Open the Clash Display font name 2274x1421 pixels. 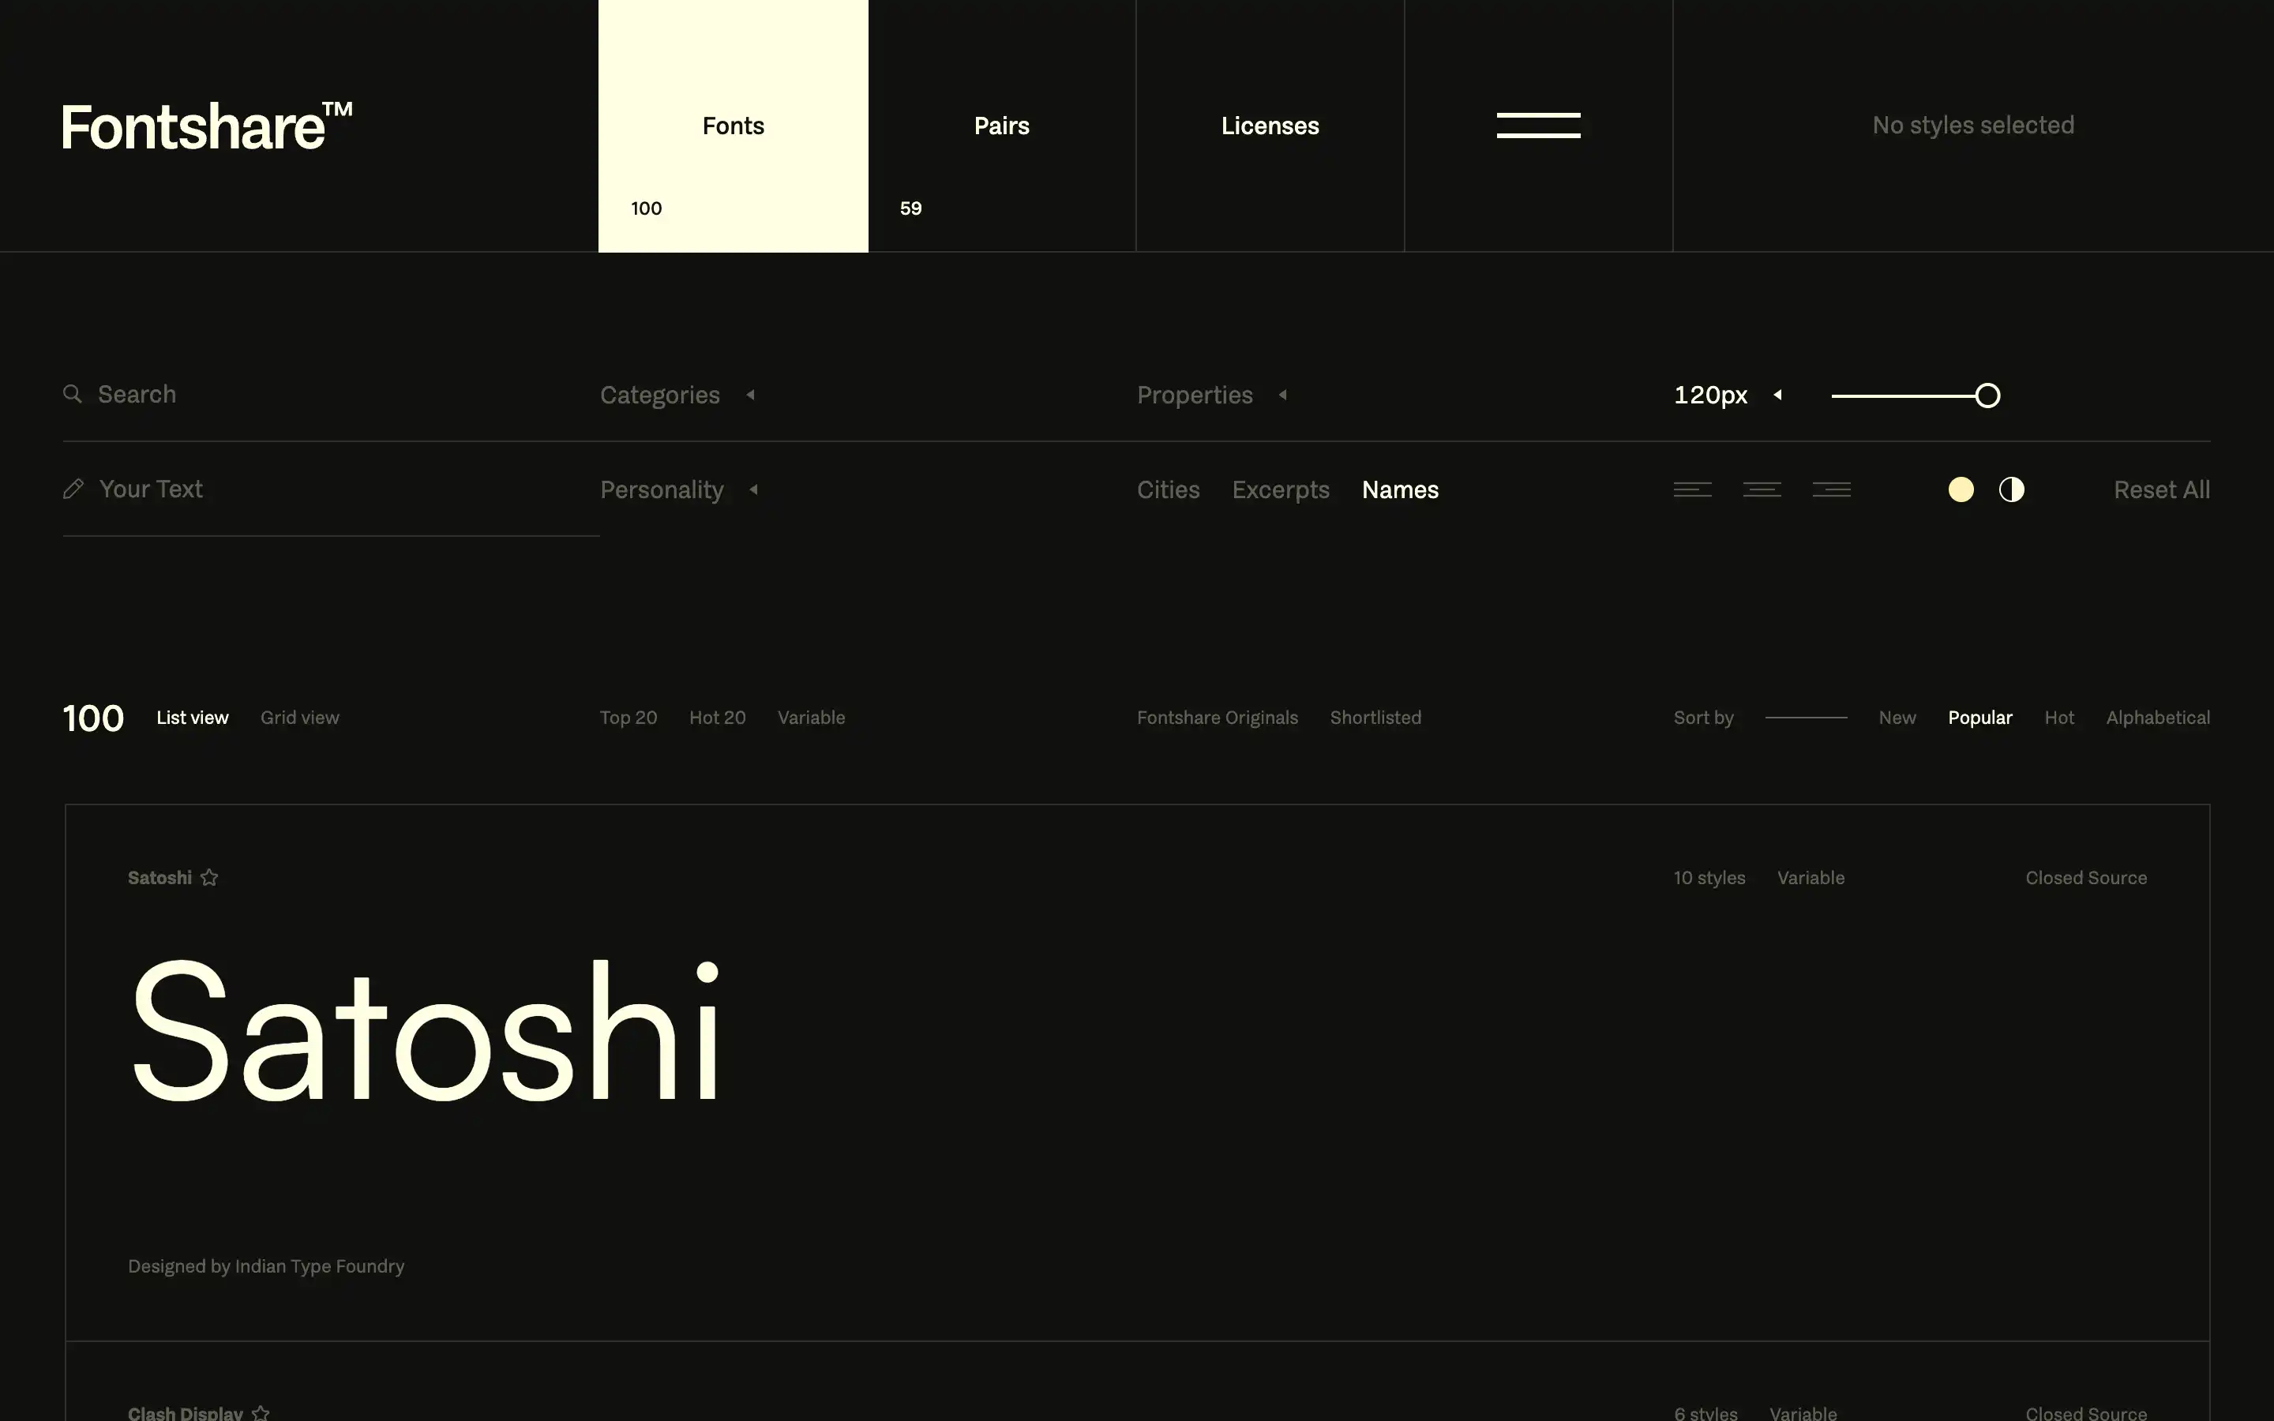pos(185,1412)
